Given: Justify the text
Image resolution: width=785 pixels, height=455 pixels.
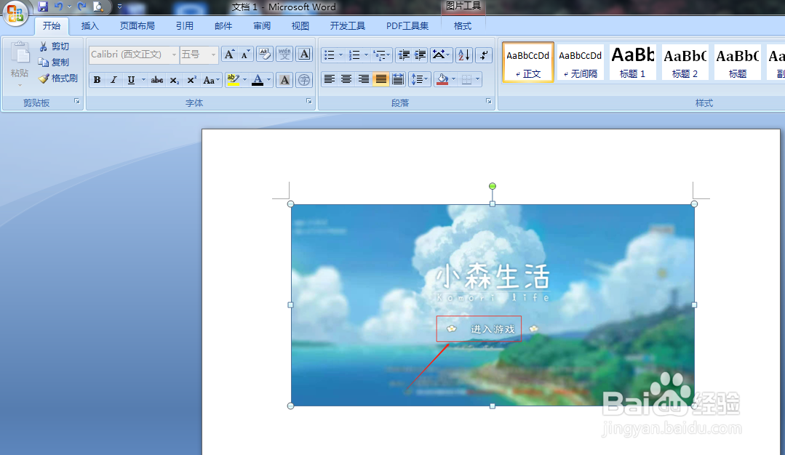Looking at the screenshot, I should click(380, 79).
